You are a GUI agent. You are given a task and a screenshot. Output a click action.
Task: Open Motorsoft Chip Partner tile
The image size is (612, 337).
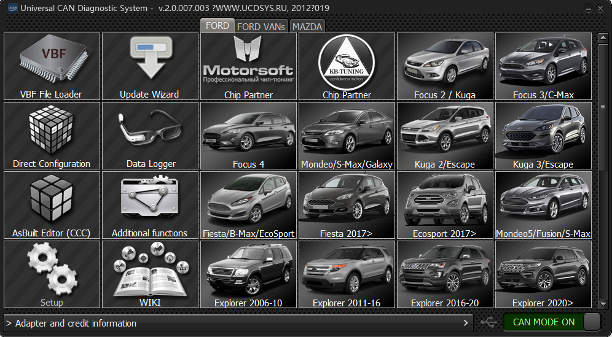(x=249, y=66)
